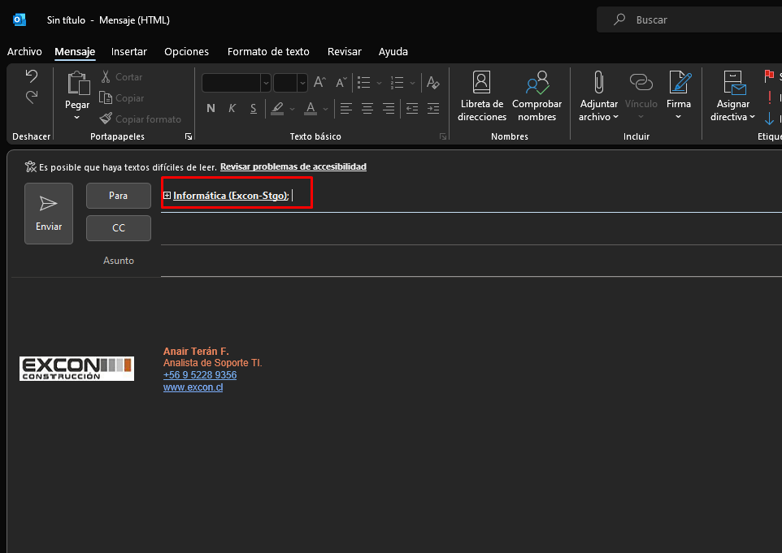
Task: Select the Copiar formato paintbrush
Action: (x=140, y=119)
